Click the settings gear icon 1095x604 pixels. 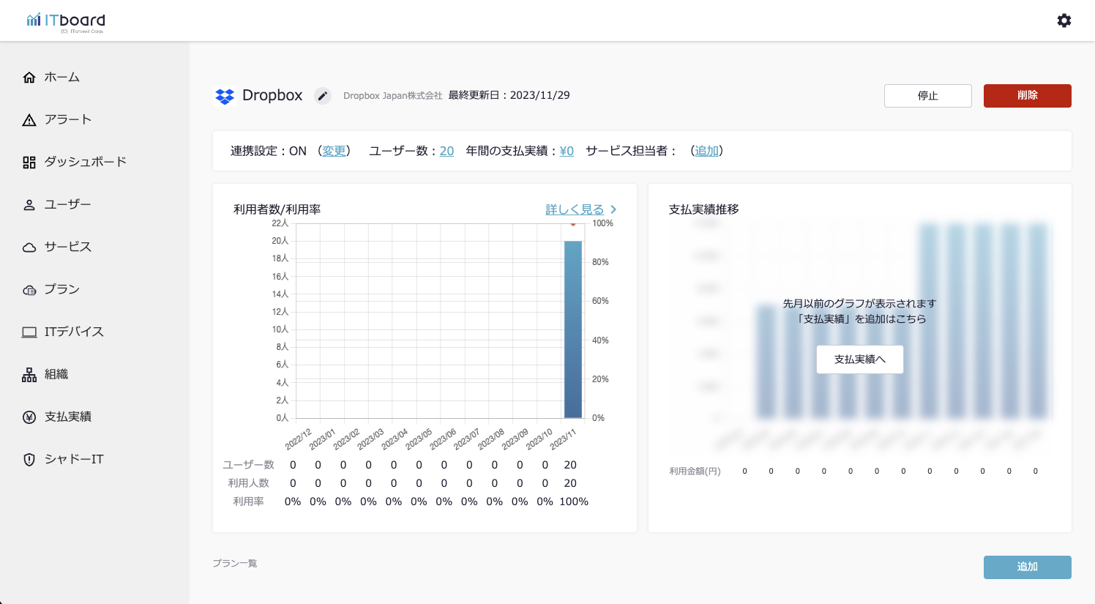point(1064,20)
